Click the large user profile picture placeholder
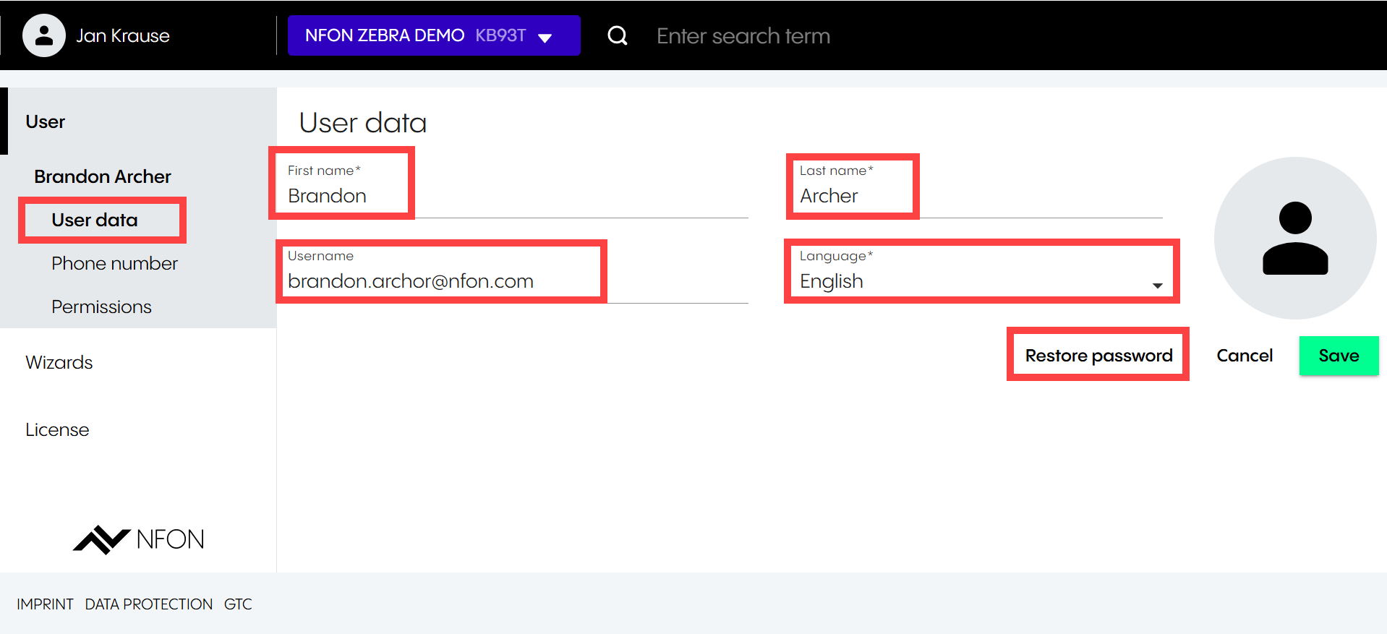The image size is (1387, 634). (1294, 238)
